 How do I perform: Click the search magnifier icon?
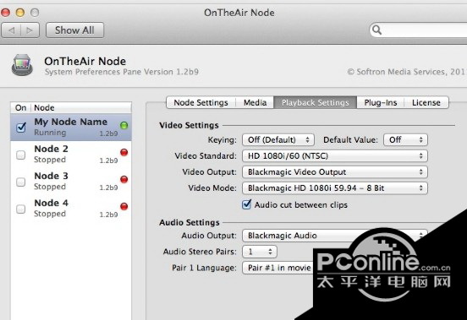click(376, 30)
